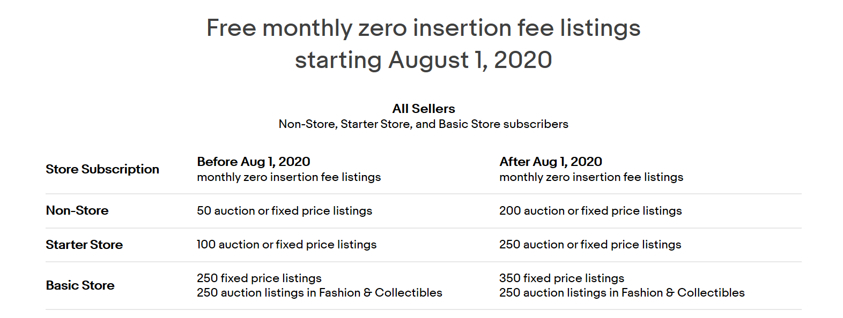Click '250 fixed price listings' under Before column
The width and height of the screenshot is (843, 318).
[259, 278]
